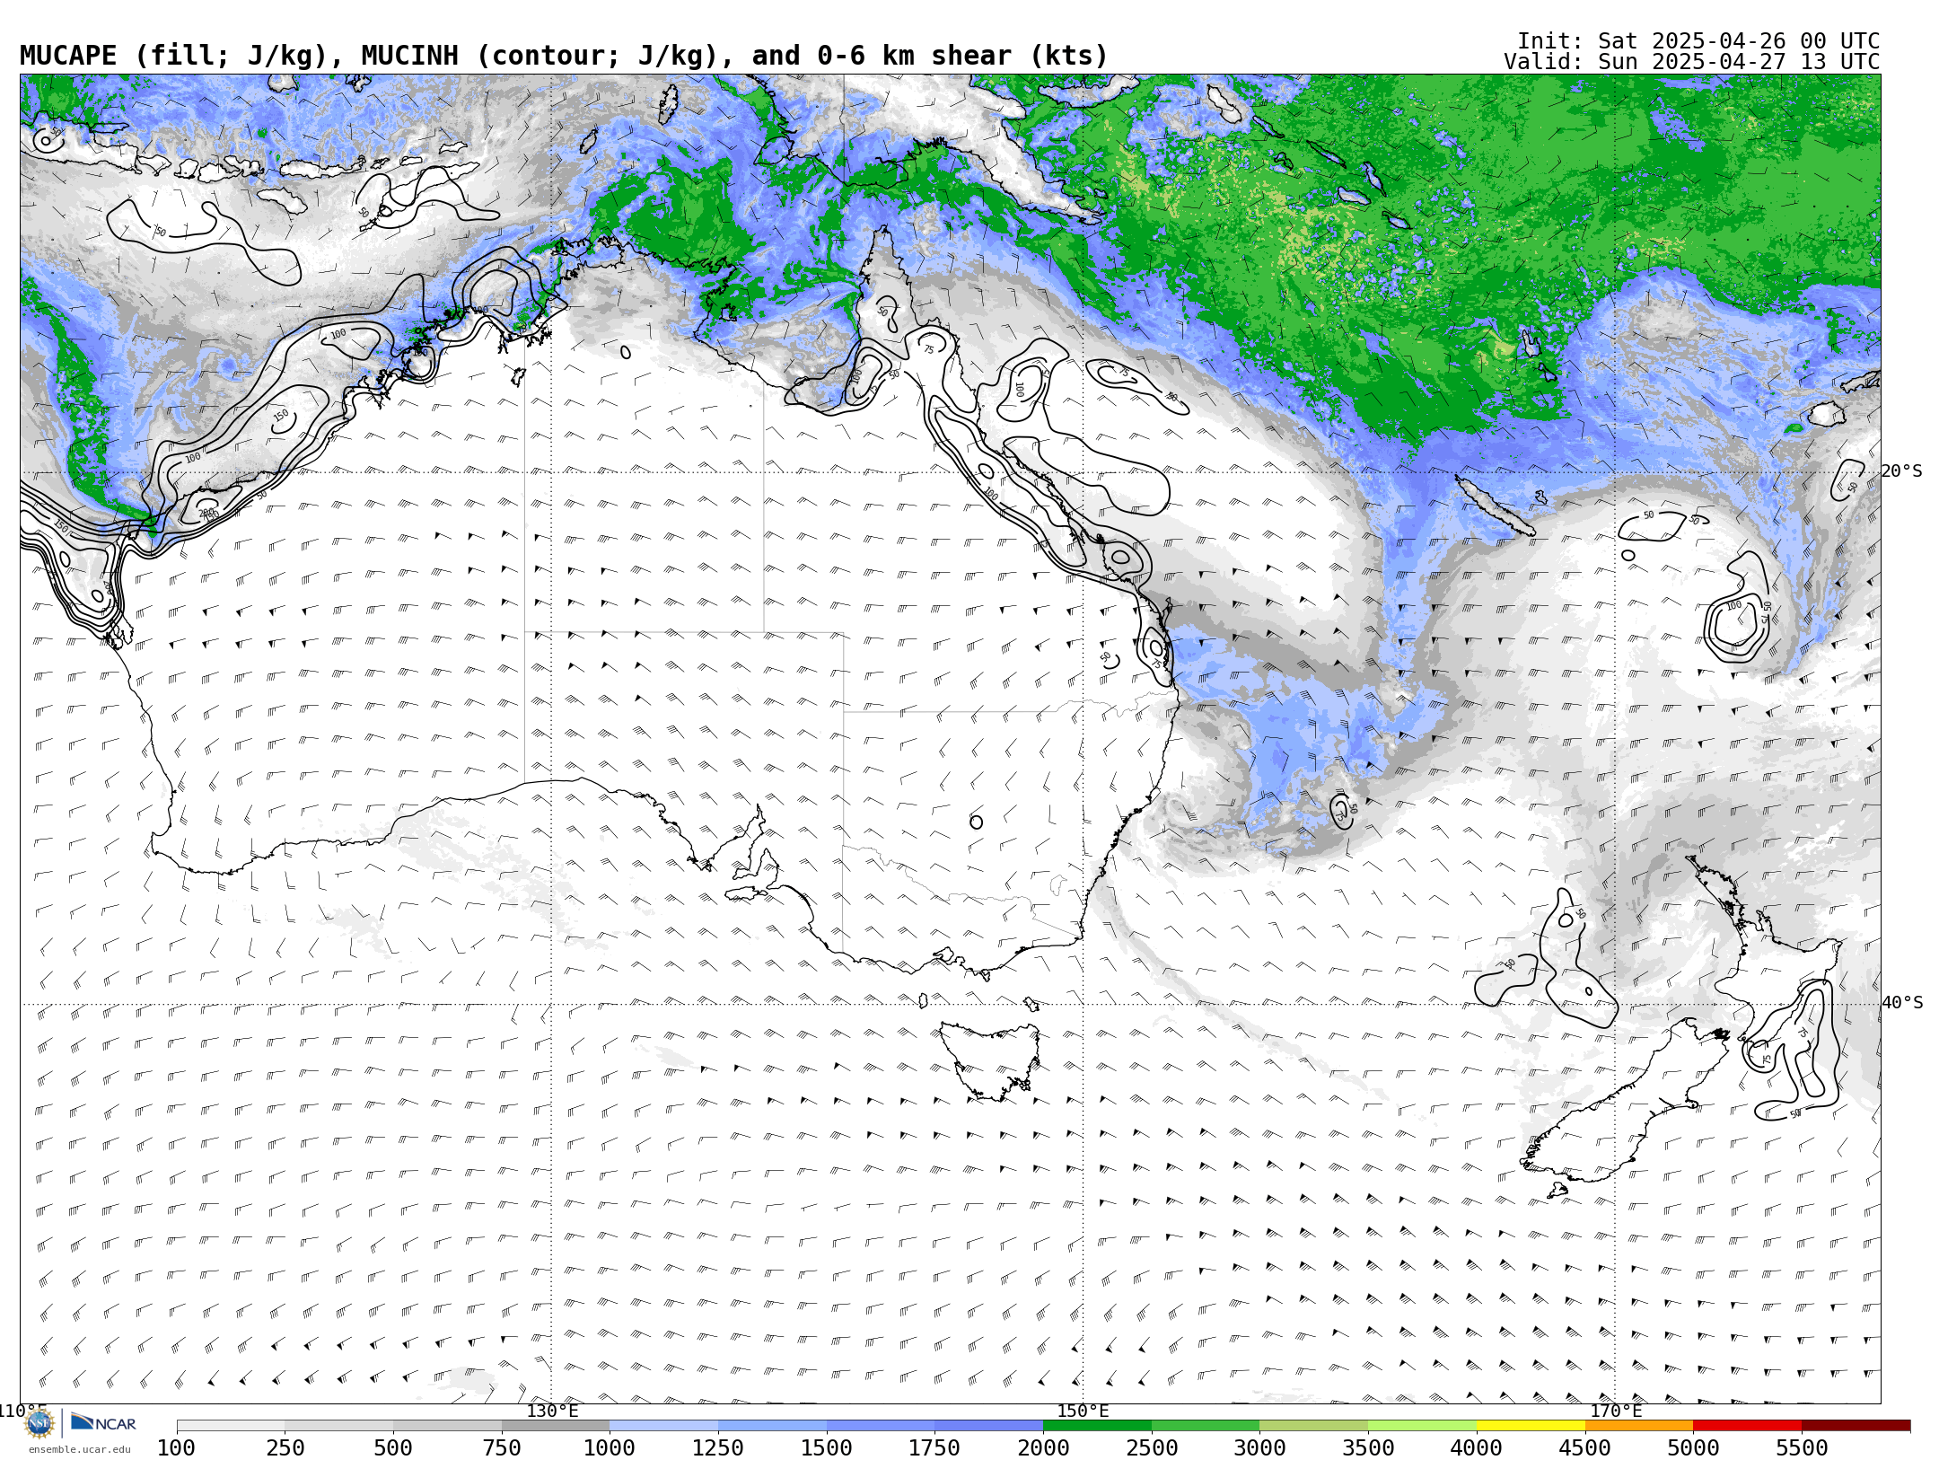Click the NCAR logo
1939x1460 pixels.
103,1423
